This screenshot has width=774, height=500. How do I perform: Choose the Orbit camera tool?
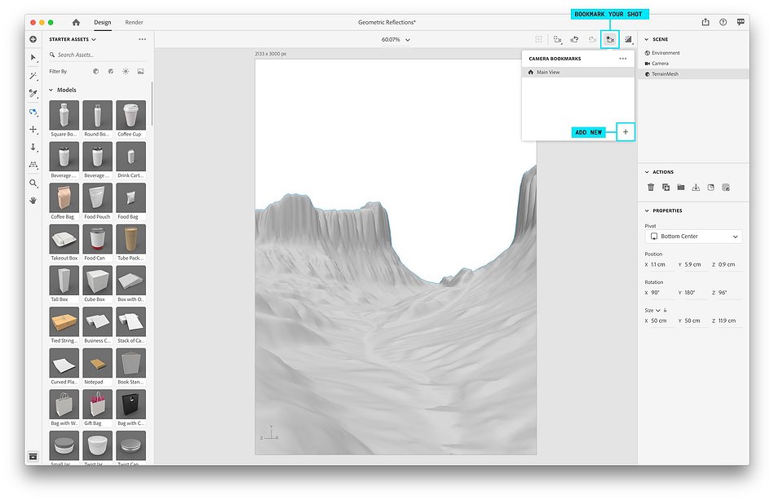click(33, 112)
